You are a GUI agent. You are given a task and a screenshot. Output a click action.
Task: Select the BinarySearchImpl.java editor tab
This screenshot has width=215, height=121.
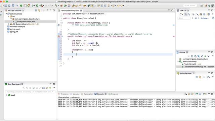(x=70, y=10)
